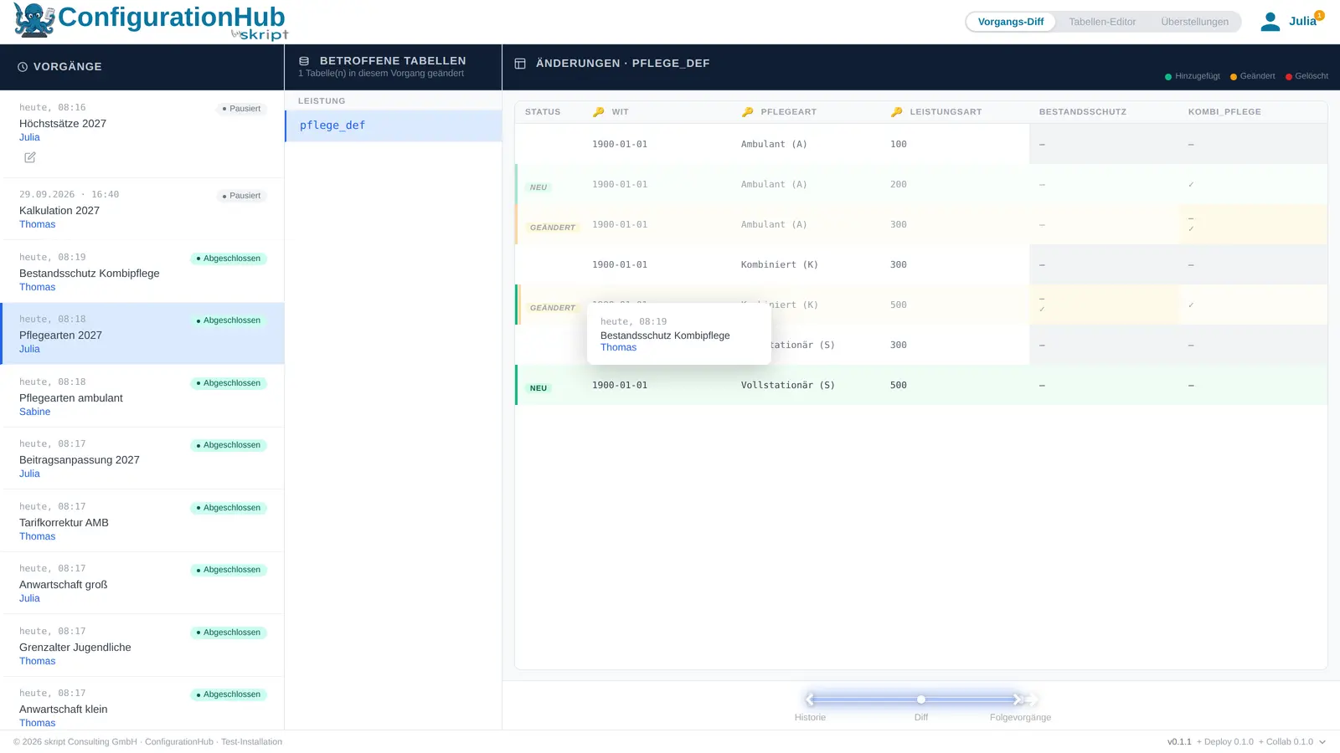Screen dimensions: 1340x753
Task: Click the Folgevorgänge label under the slider
Action: [1020, 718]
